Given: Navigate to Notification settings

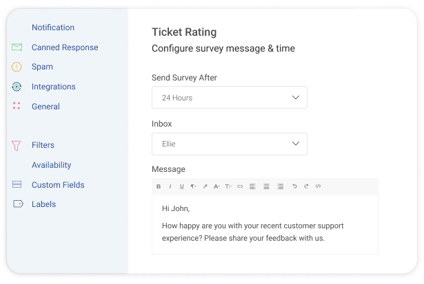Looking at the screenshot, I should click(x=53, y=28).
